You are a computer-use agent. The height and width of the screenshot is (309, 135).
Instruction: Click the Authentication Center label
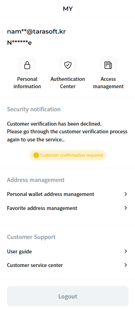(68, 83)
